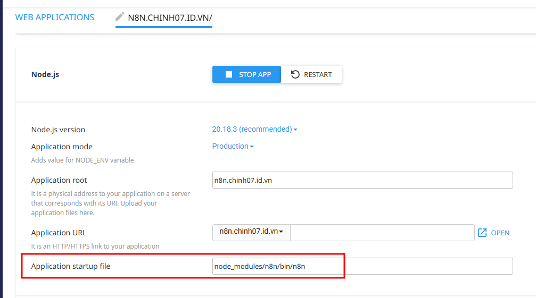The height and width of the screenshot is (298, 536).
Task: Click the 'Application mode' label
Action: [x=62, y=147]
